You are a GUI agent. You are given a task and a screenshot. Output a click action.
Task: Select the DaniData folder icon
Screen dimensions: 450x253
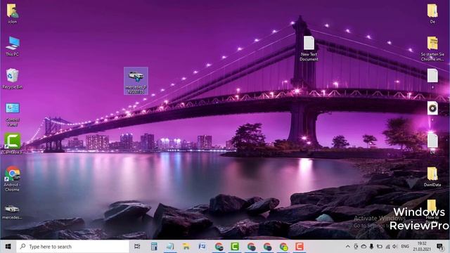coord(432,177)
